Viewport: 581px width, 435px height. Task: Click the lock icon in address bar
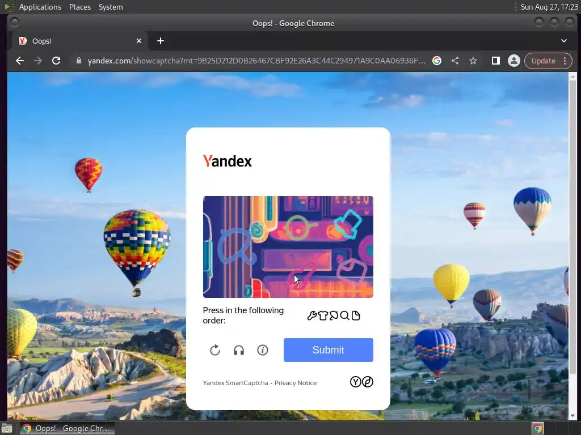click(x=78, y=61)
